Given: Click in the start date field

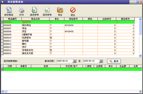Looking at the screenshot, I should pos(64,61).
